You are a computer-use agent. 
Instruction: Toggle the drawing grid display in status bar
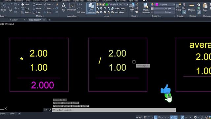coord(145,117)
